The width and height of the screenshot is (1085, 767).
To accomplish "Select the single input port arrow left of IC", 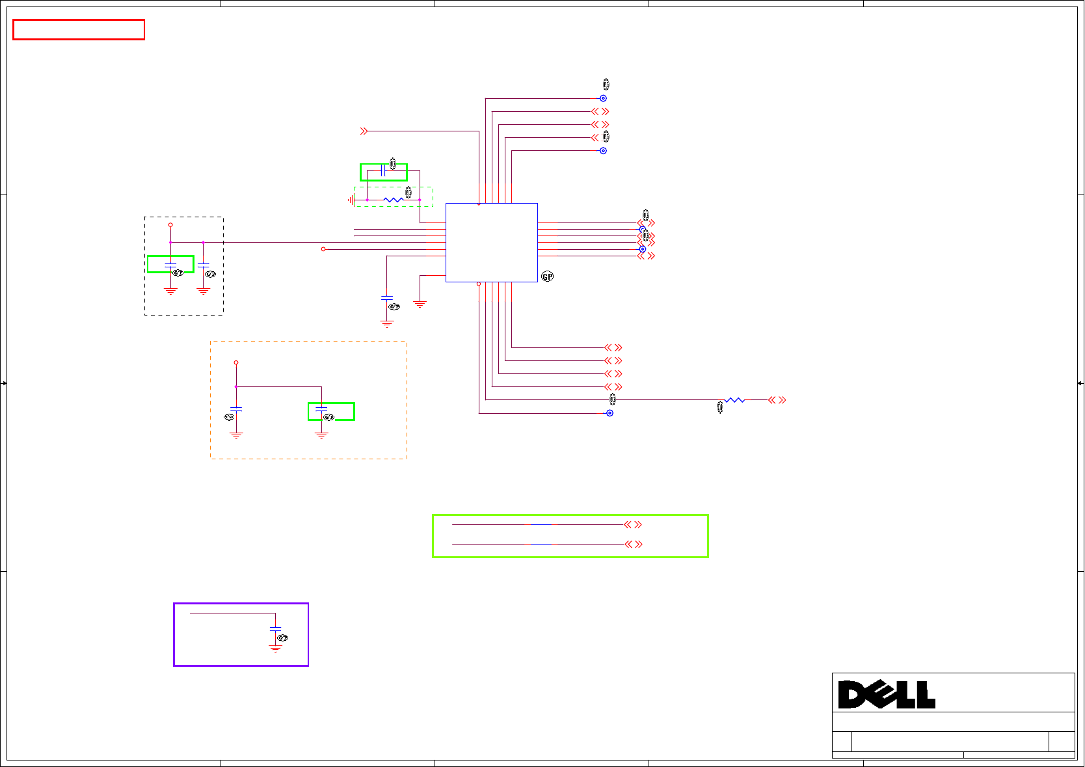I will coord(364,131).
